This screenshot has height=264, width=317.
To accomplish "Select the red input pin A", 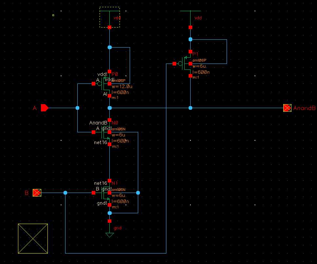I will [45, 108].
